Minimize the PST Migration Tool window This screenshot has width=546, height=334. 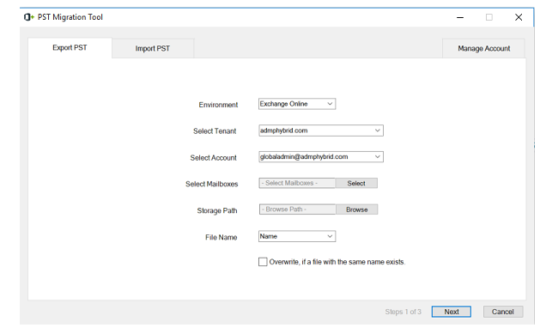pyautogui.click(x=460, y=17)
